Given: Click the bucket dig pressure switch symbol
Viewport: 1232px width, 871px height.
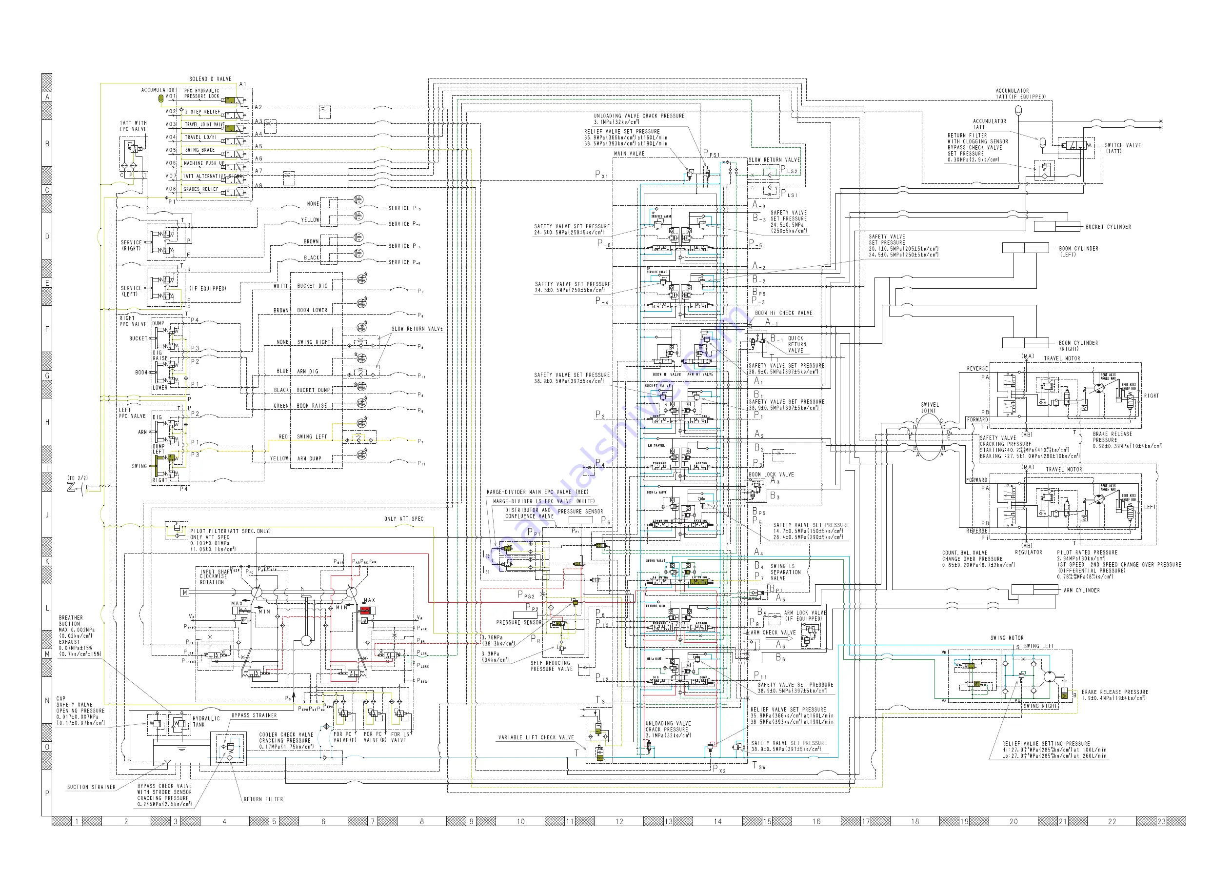Looking at the screenshot, I should (x=362, y=278).
